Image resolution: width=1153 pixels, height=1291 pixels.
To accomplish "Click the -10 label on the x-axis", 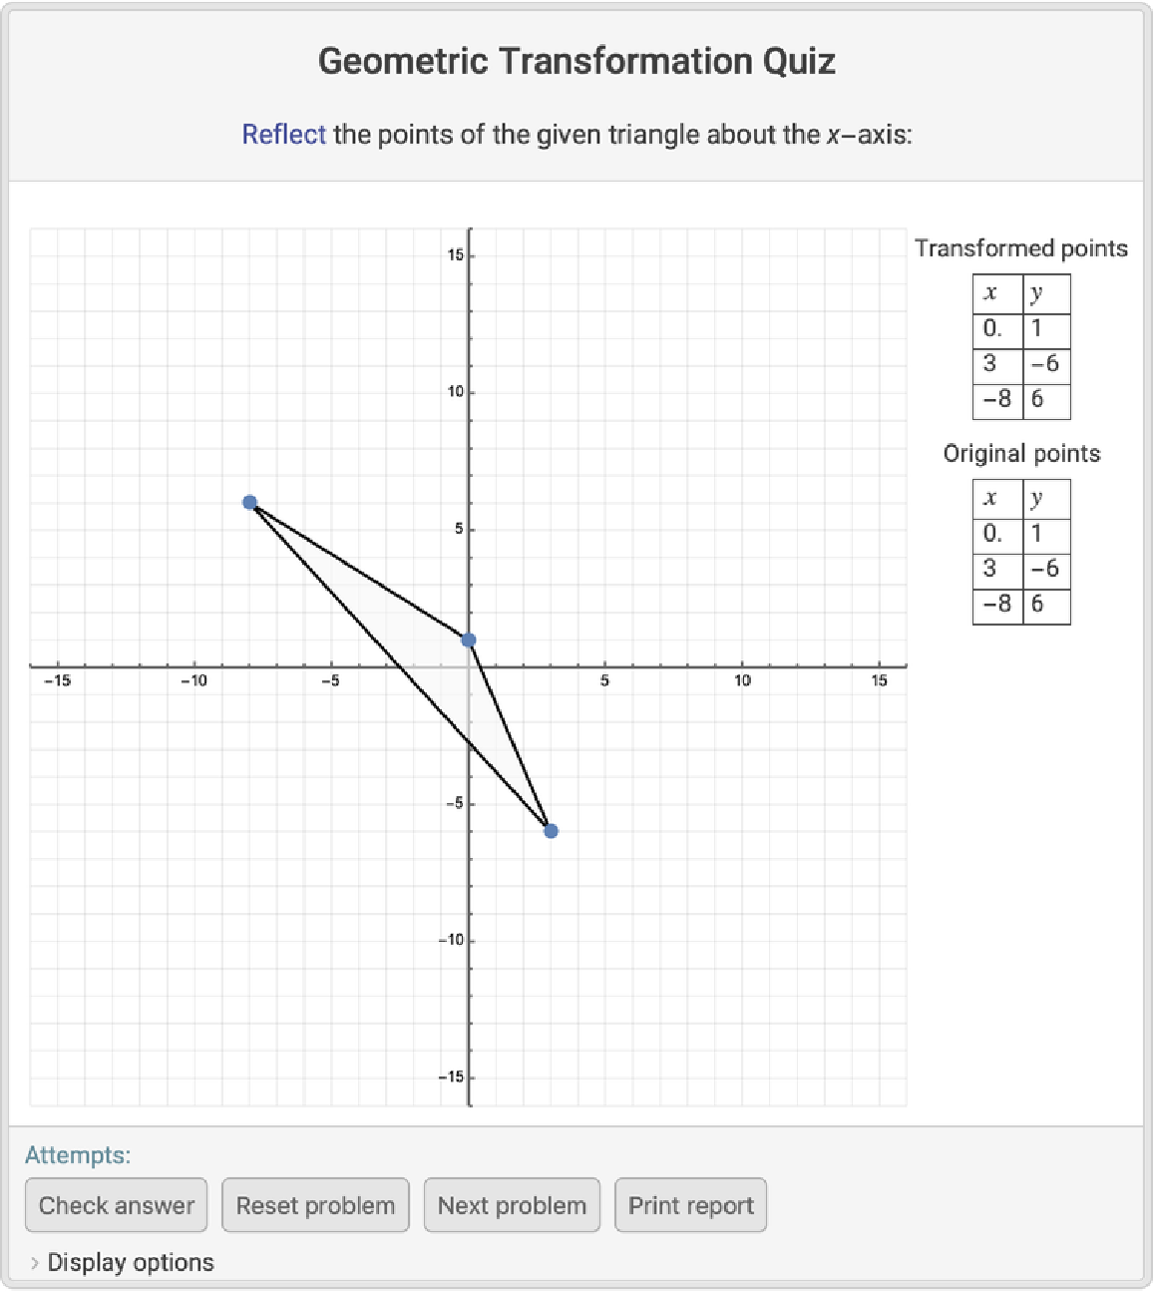I will tap(193, 680).
